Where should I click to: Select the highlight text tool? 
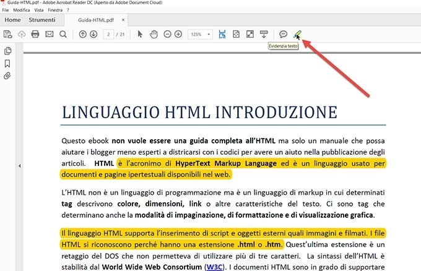[297, 35]
